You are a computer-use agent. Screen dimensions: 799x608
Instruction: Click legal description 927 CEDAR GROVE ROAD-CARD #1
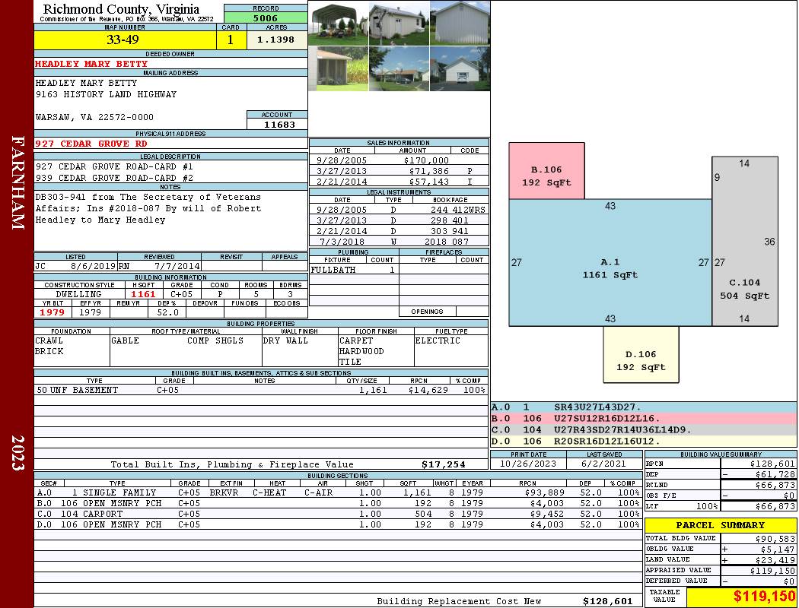[x=114, y=166]
